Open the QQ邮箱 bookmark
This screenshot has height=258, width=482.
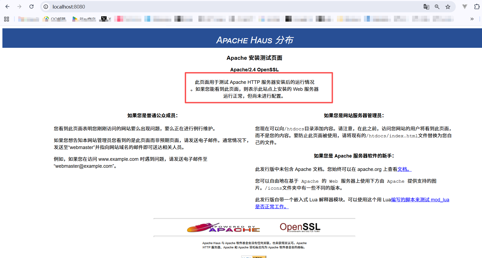(x=54, y=19)
